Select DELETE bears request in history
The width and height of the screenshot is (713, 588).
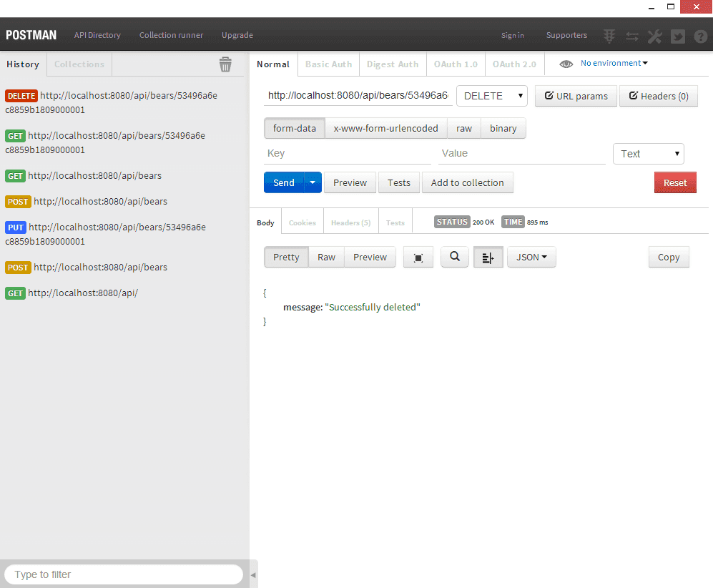pos(112,102)
